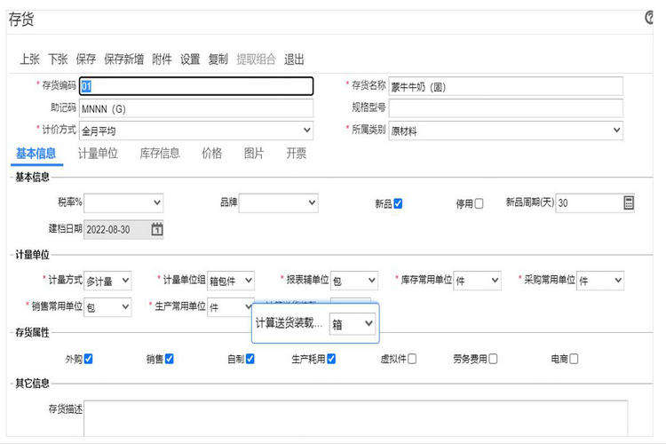Click the 保存新增 toolbar button
Image resolution: width=666 pixels, height=444 pixels.
(x=123, y=59)
